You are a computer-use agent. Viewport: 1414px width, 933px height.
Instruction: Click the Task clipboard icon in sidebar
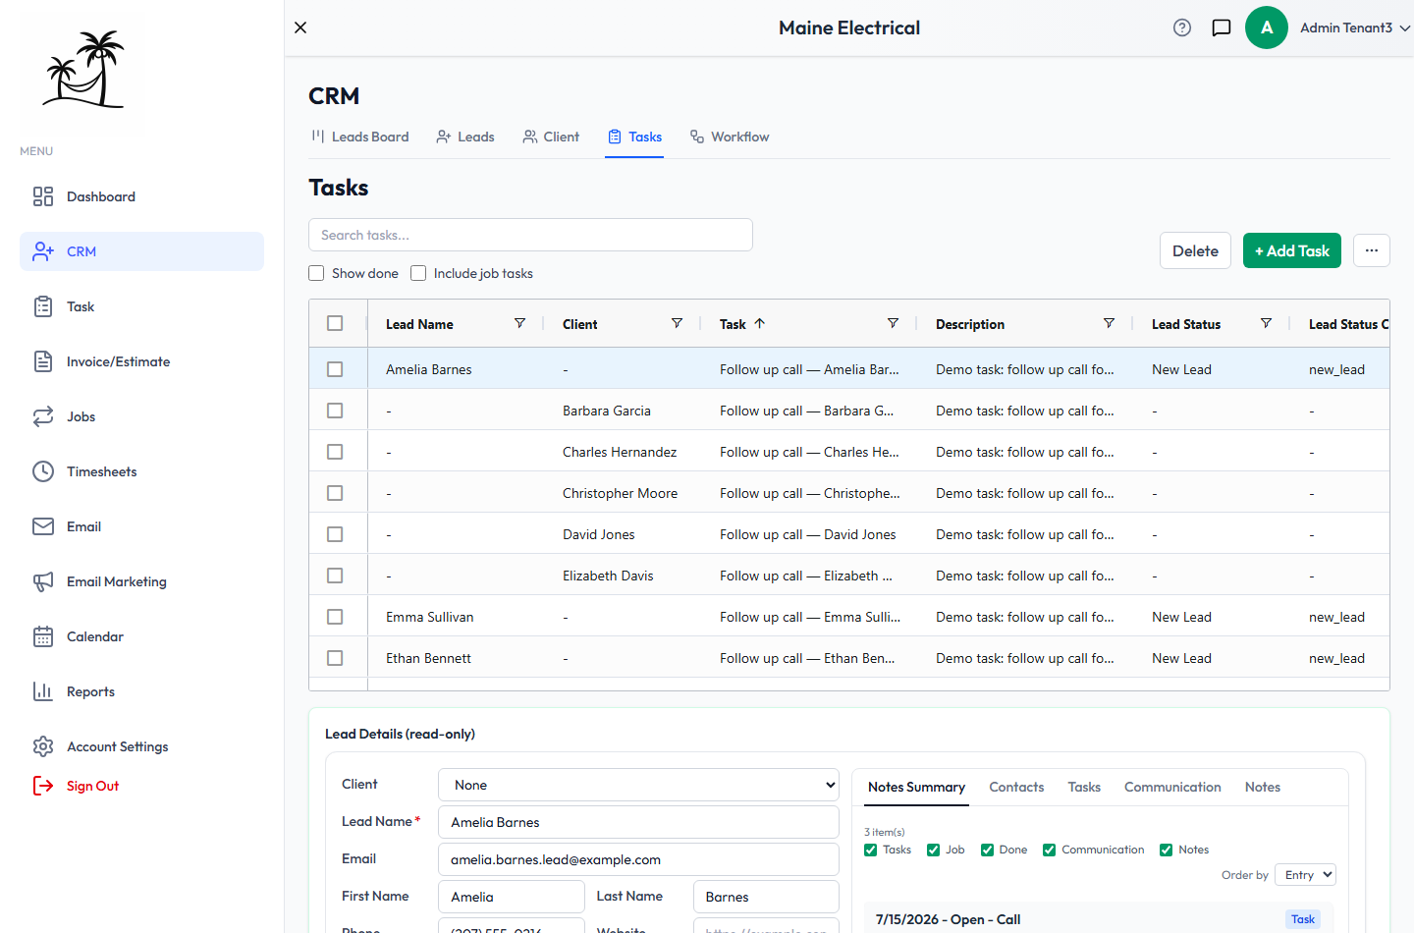(x=43, y=306)
